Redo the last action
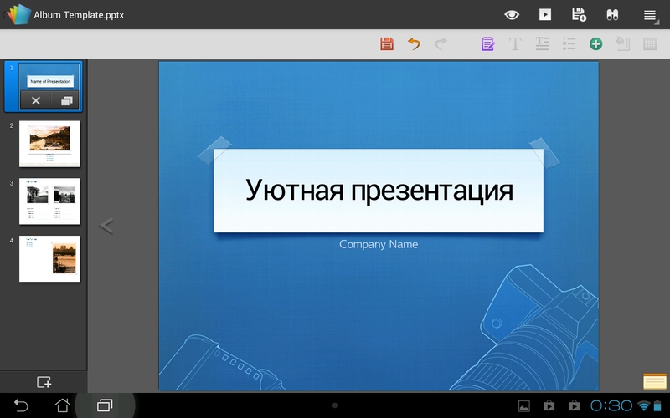This screenshot has height=418, width=670. [441, 43]
